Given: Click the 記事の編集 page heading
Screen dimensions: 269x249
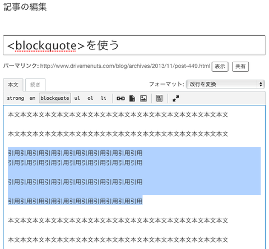Looking at the screenshot, I should tap(25, 7).
